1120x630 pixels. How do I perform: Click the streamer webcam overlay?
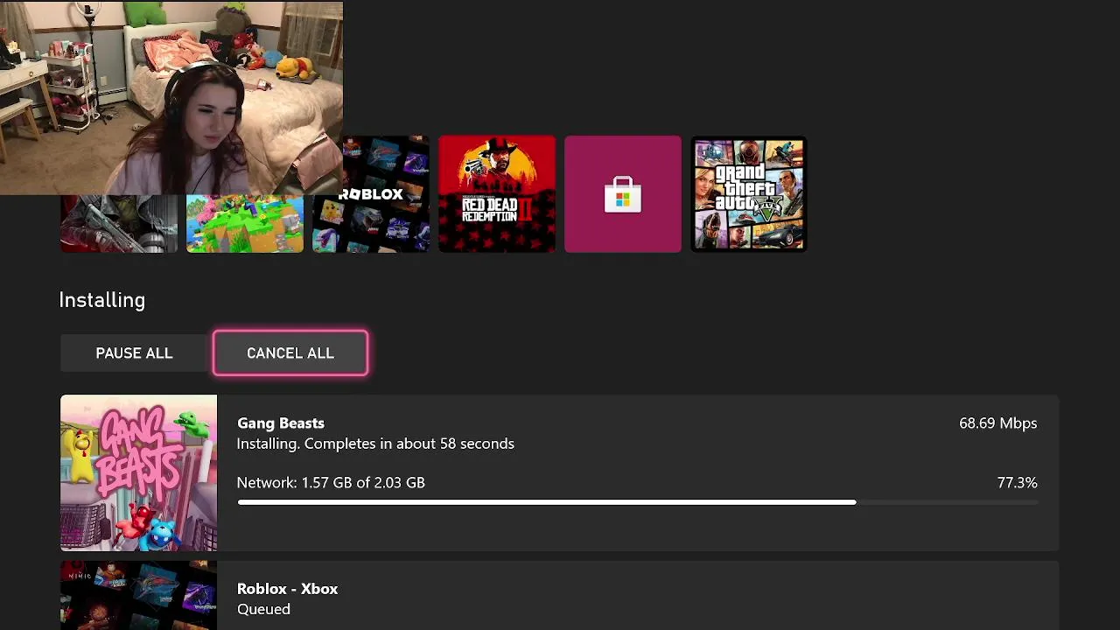pos(171,97)
